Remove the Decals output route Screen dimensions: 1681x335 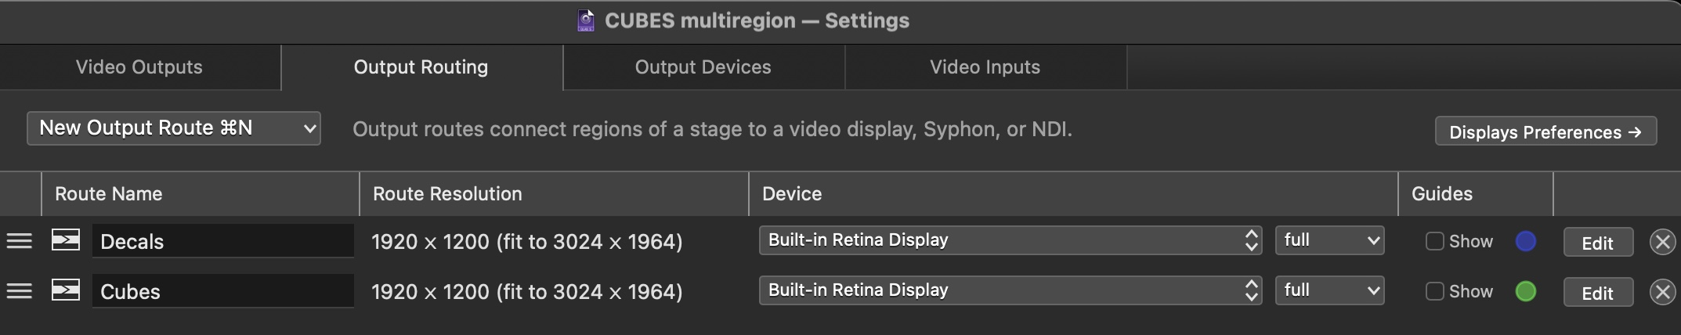[x=1662, y=242]
